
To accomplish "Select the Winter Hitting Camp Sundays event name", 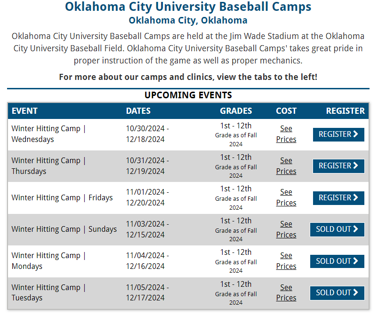I will (64, 229).
